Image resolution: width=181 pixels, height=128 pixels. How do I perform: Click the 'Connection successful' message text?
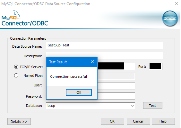click(68, 76)
